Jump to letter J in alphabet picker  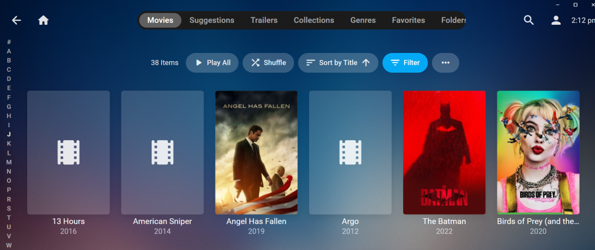(x=9, y=134)
